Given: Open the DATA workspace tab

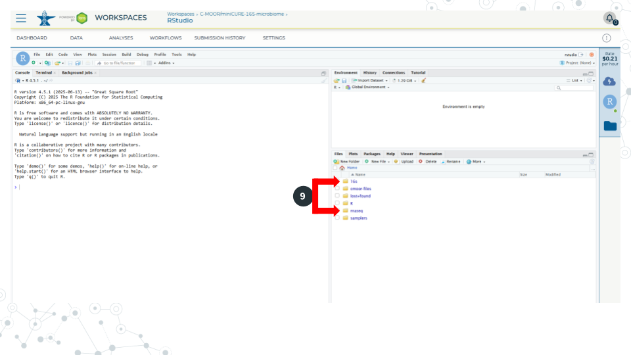Looking at the screenshot, I should tap(76, 38).
